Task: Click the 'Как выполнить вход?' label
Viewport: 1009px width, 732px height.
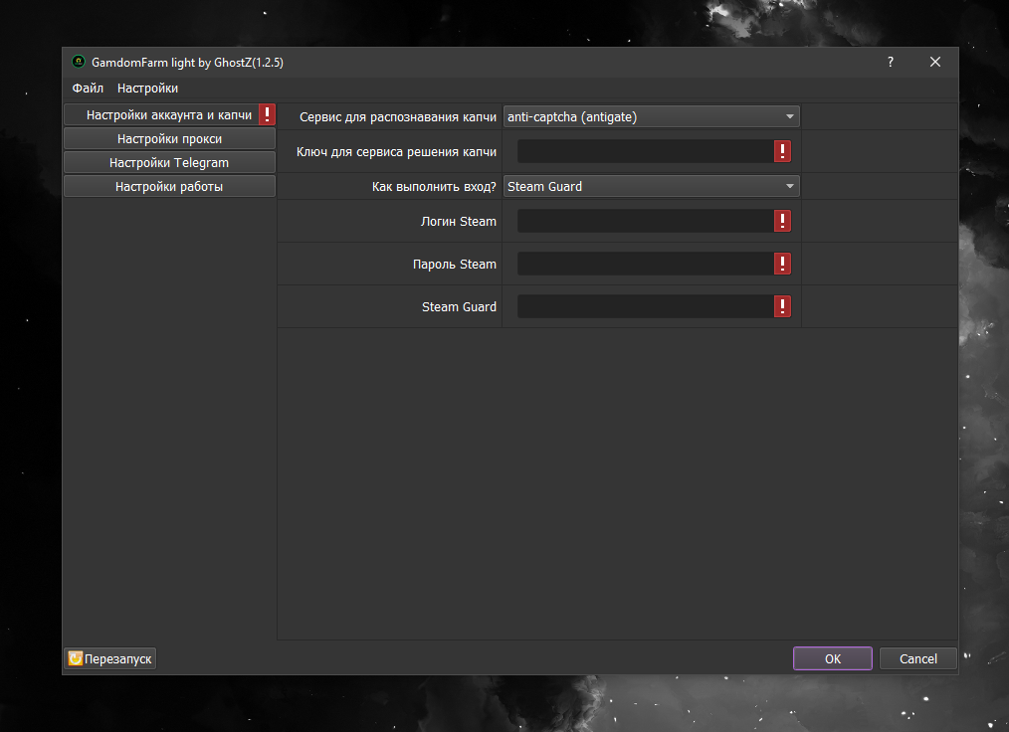Action: 435,187
